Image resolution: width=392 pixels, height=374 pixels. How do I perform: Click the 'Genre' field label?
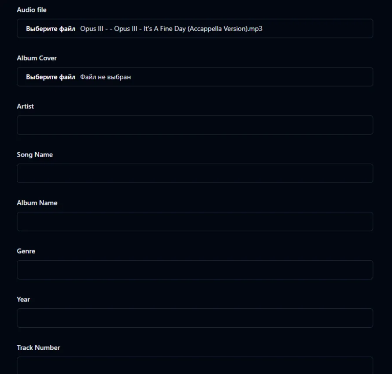26,251
